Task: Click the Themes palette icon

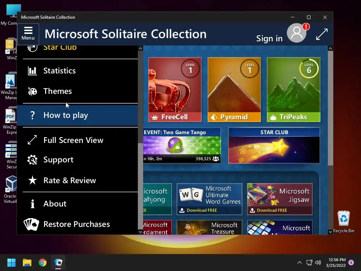Action: tap(32, 91)
